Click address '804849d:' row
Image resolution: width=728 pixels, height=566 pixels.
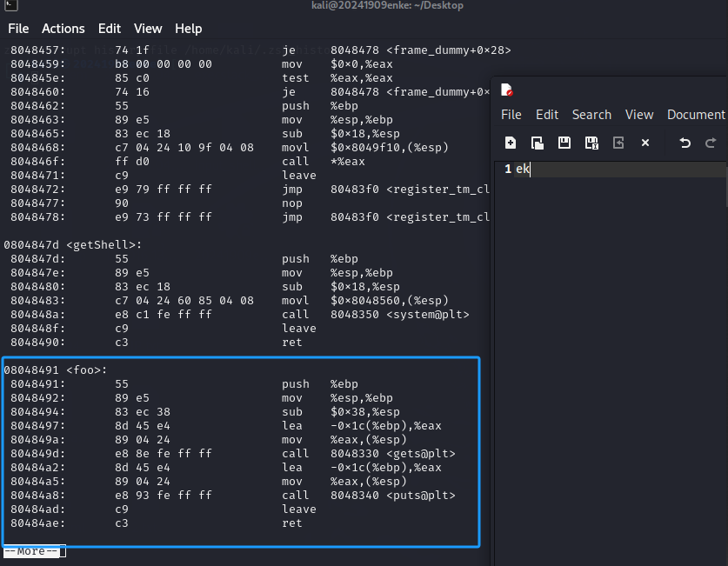[38, 454]
